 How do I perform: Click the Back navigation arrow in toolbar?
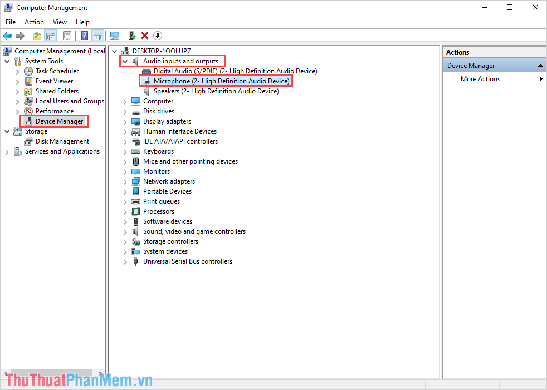7,35
